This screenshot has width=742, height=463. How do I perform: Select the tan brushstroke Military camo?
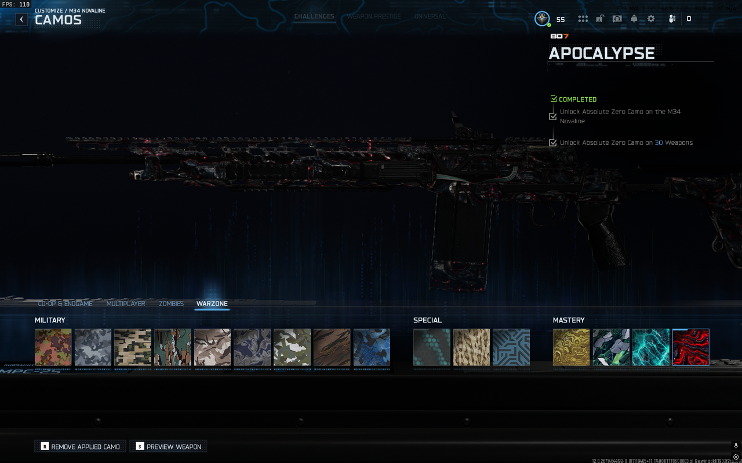click(x=212, y=347)
